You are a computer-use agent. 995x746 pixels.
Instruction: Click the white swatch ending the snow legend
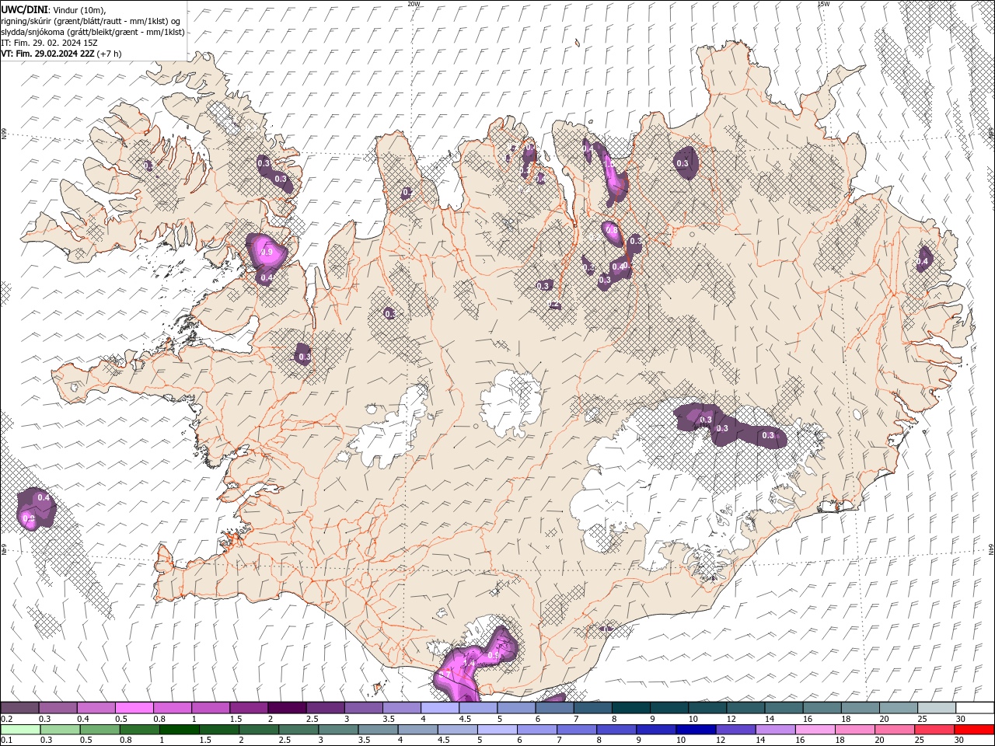click(x=974, y=708)
